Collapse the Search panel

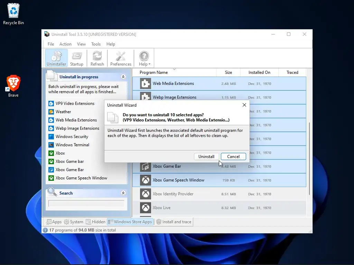[123, 193]
